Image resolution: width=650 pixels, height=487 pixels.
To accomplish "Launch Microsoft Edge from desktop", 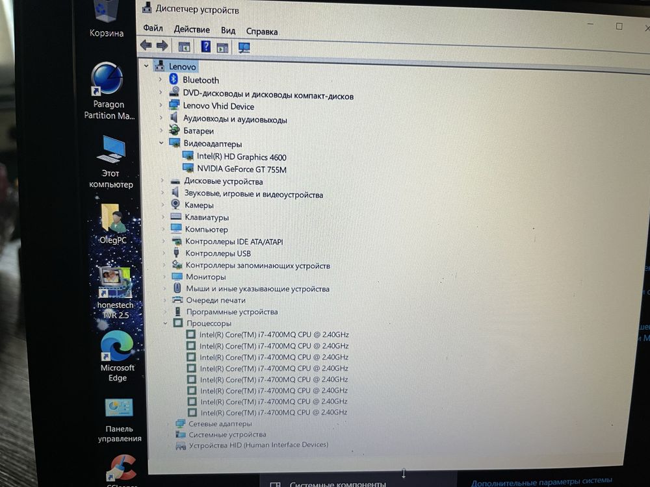I will point(117,356).
